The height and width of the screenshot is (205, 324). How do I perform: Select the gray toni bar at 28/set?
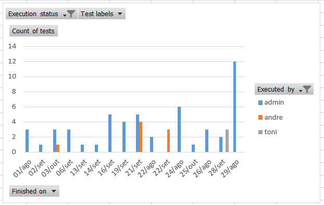coord(227,141)
